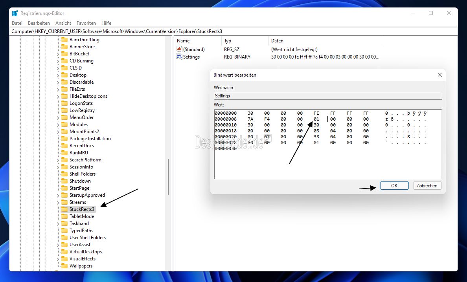Click the LowRegistry folder icon
Image resolution: width=467 pixels, height=282 pixels.
[64, 110]
